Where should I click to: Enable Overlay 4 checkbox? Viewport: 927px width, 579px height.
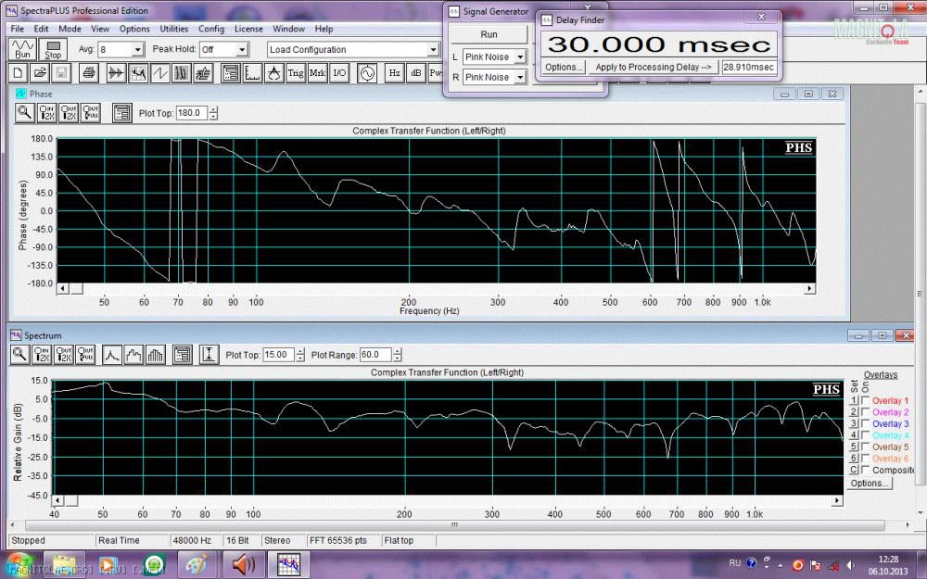tap(866, 434)
